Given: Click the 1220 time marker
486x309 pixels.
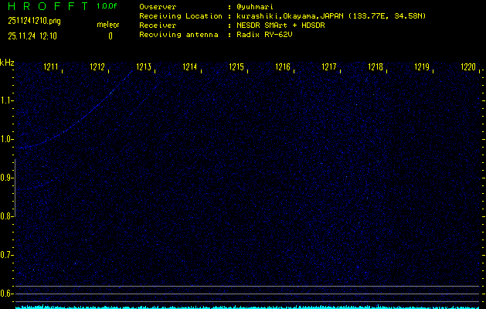Looking at the screenshot, I should 467,68.
